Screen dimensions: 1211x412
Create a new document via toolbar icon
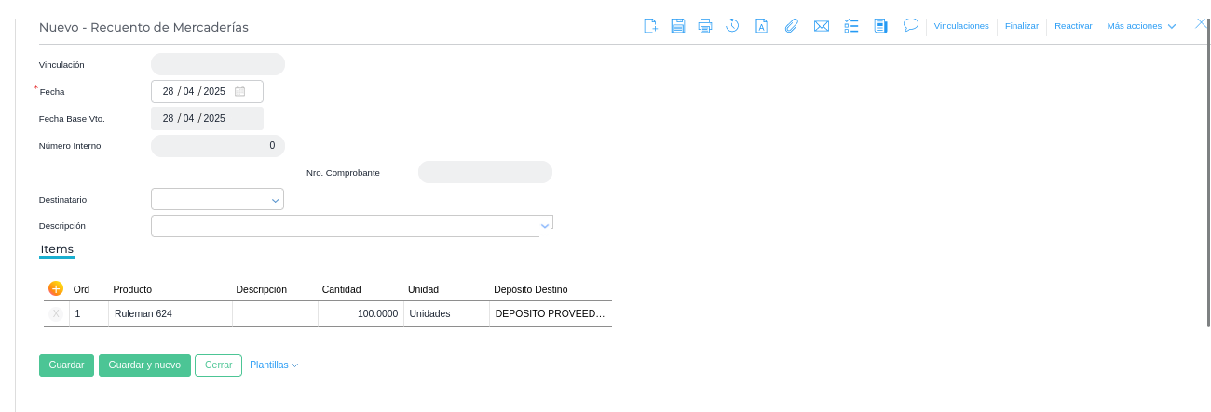click(650, 26)
